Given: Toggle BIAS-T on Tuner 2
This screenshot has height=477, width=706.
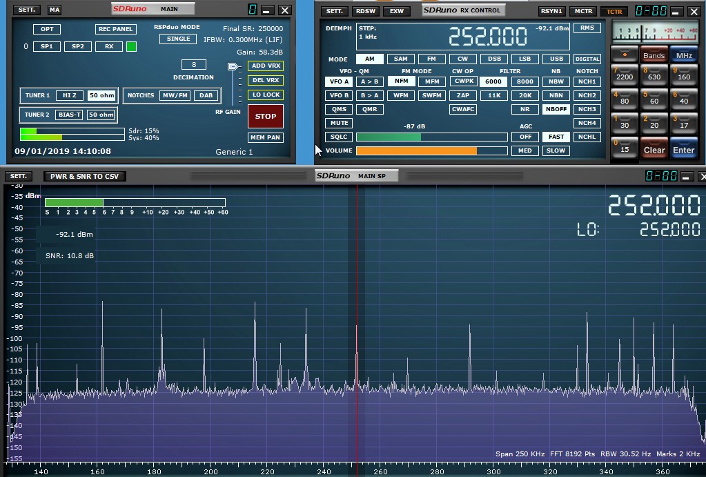Looking at the screenshot, I should pos(69,115).
